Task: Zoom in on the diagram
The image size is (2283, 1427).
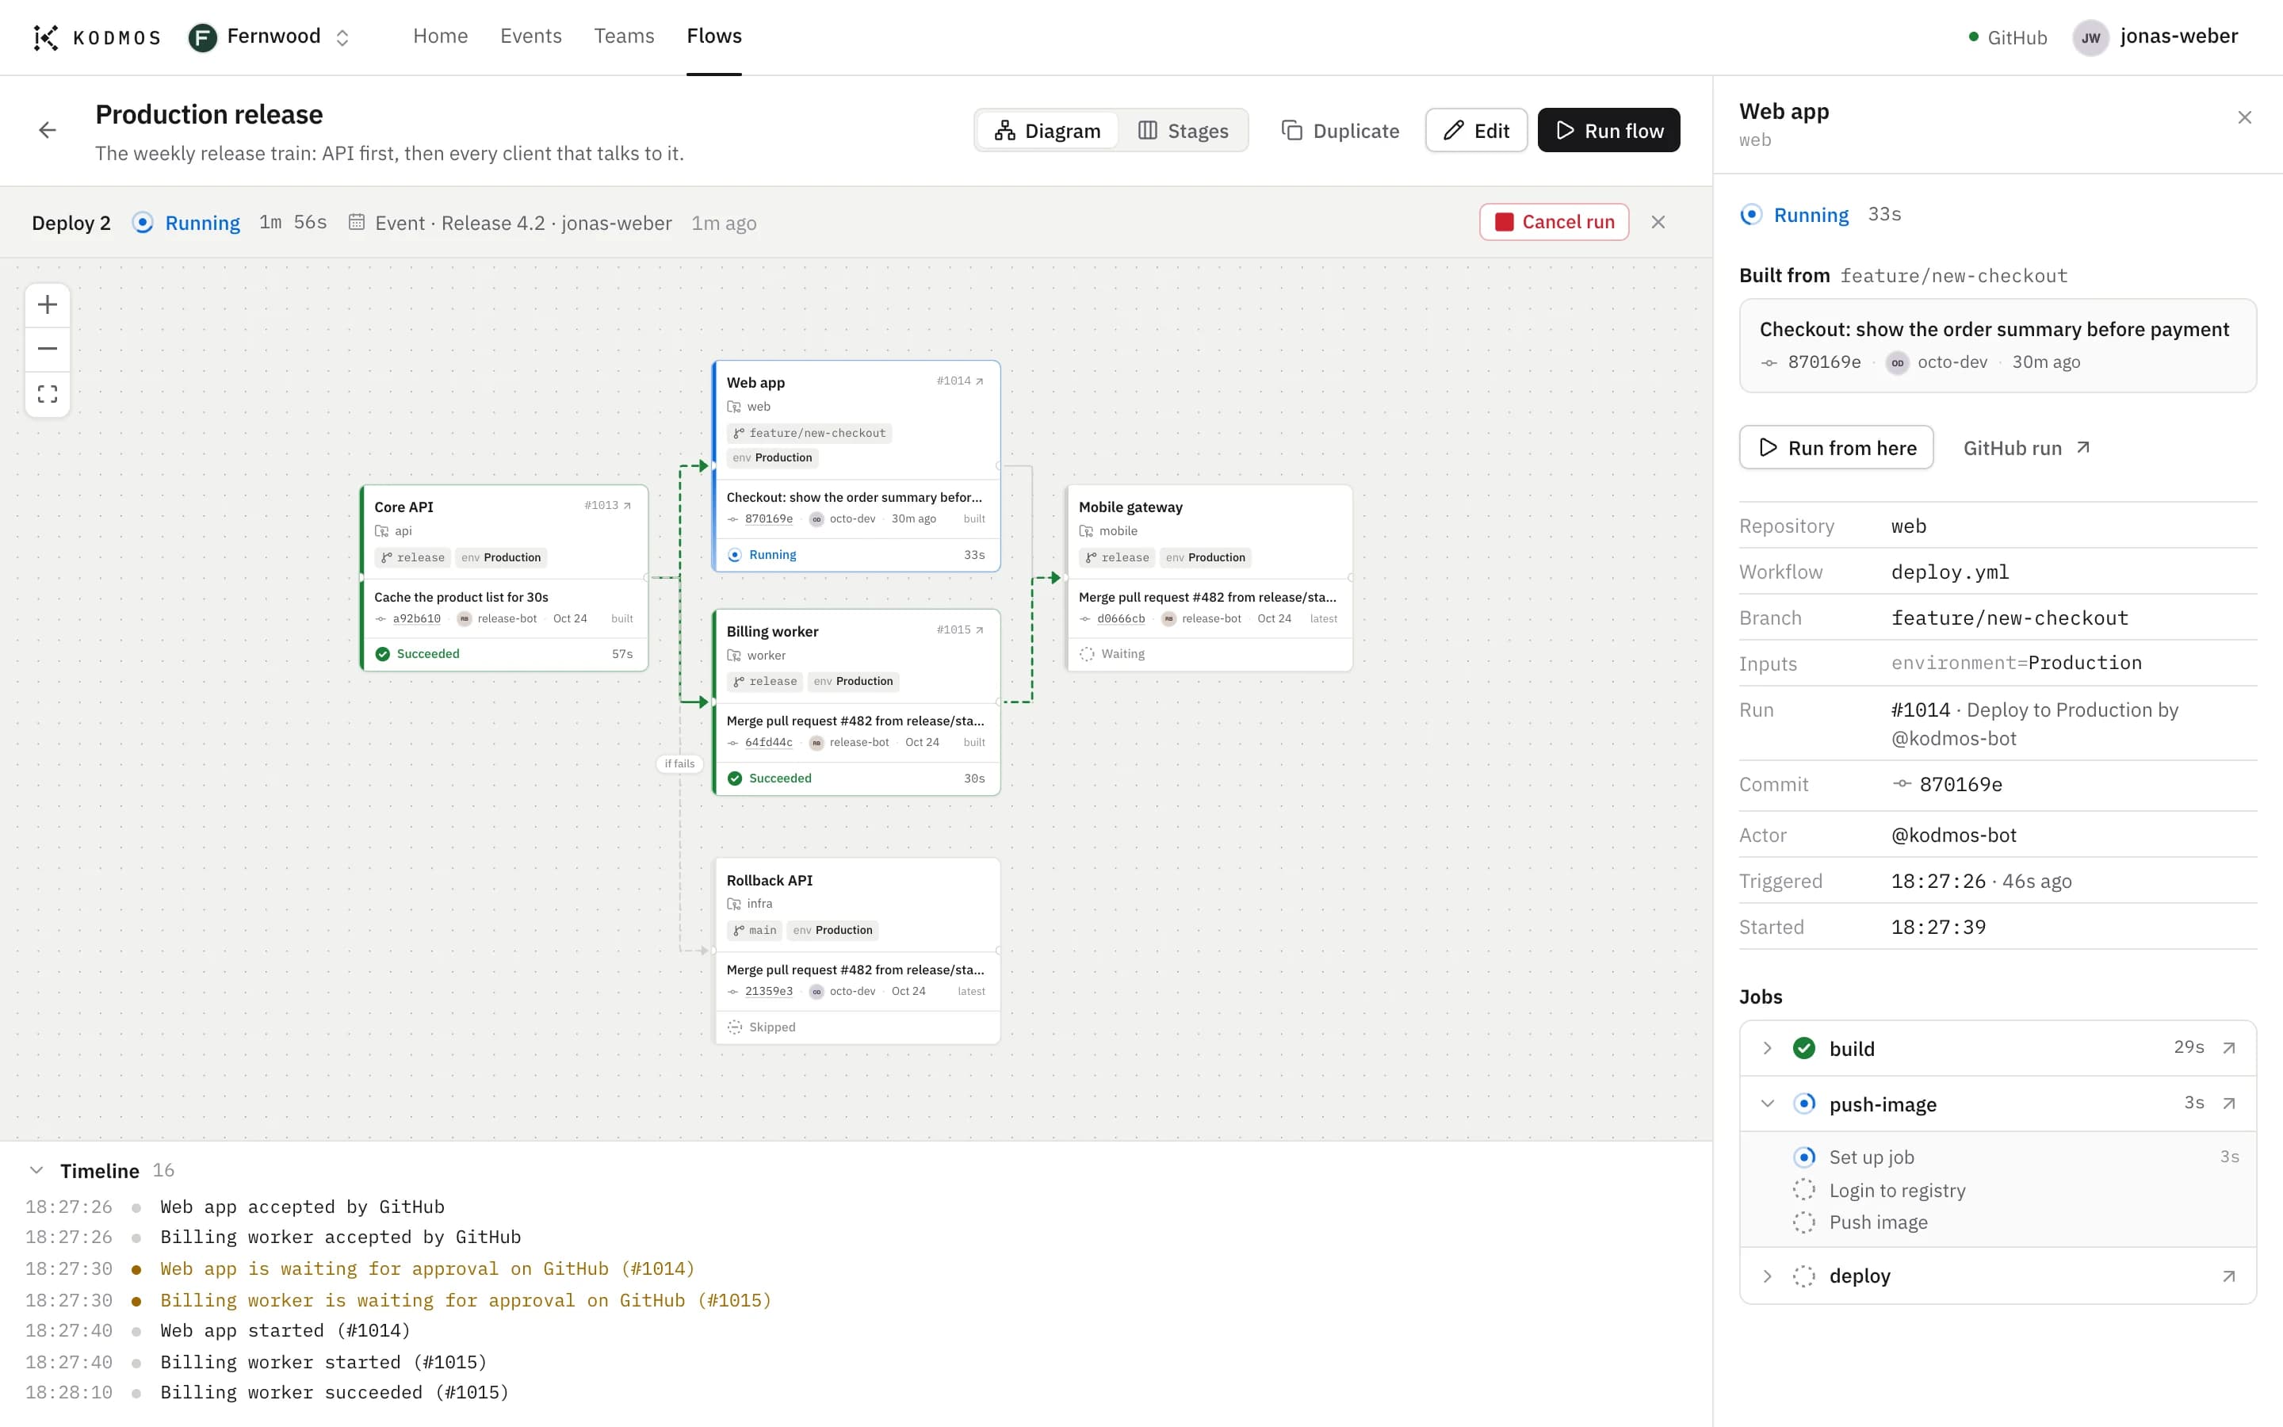Action: click(x=48, y=305)
